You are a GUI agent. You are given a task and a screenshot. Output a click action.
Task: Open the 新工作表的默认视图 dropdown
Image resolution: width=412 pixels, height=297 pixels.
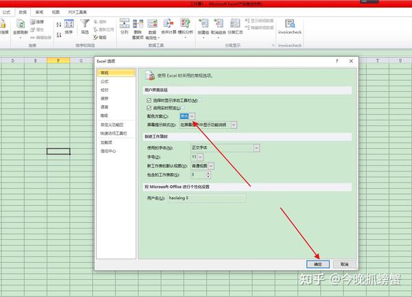point(211,166)
